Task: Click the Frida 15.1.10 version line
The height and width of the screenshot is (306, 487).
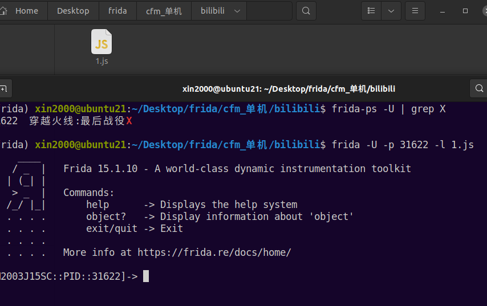Action: (x=237, y=169)
